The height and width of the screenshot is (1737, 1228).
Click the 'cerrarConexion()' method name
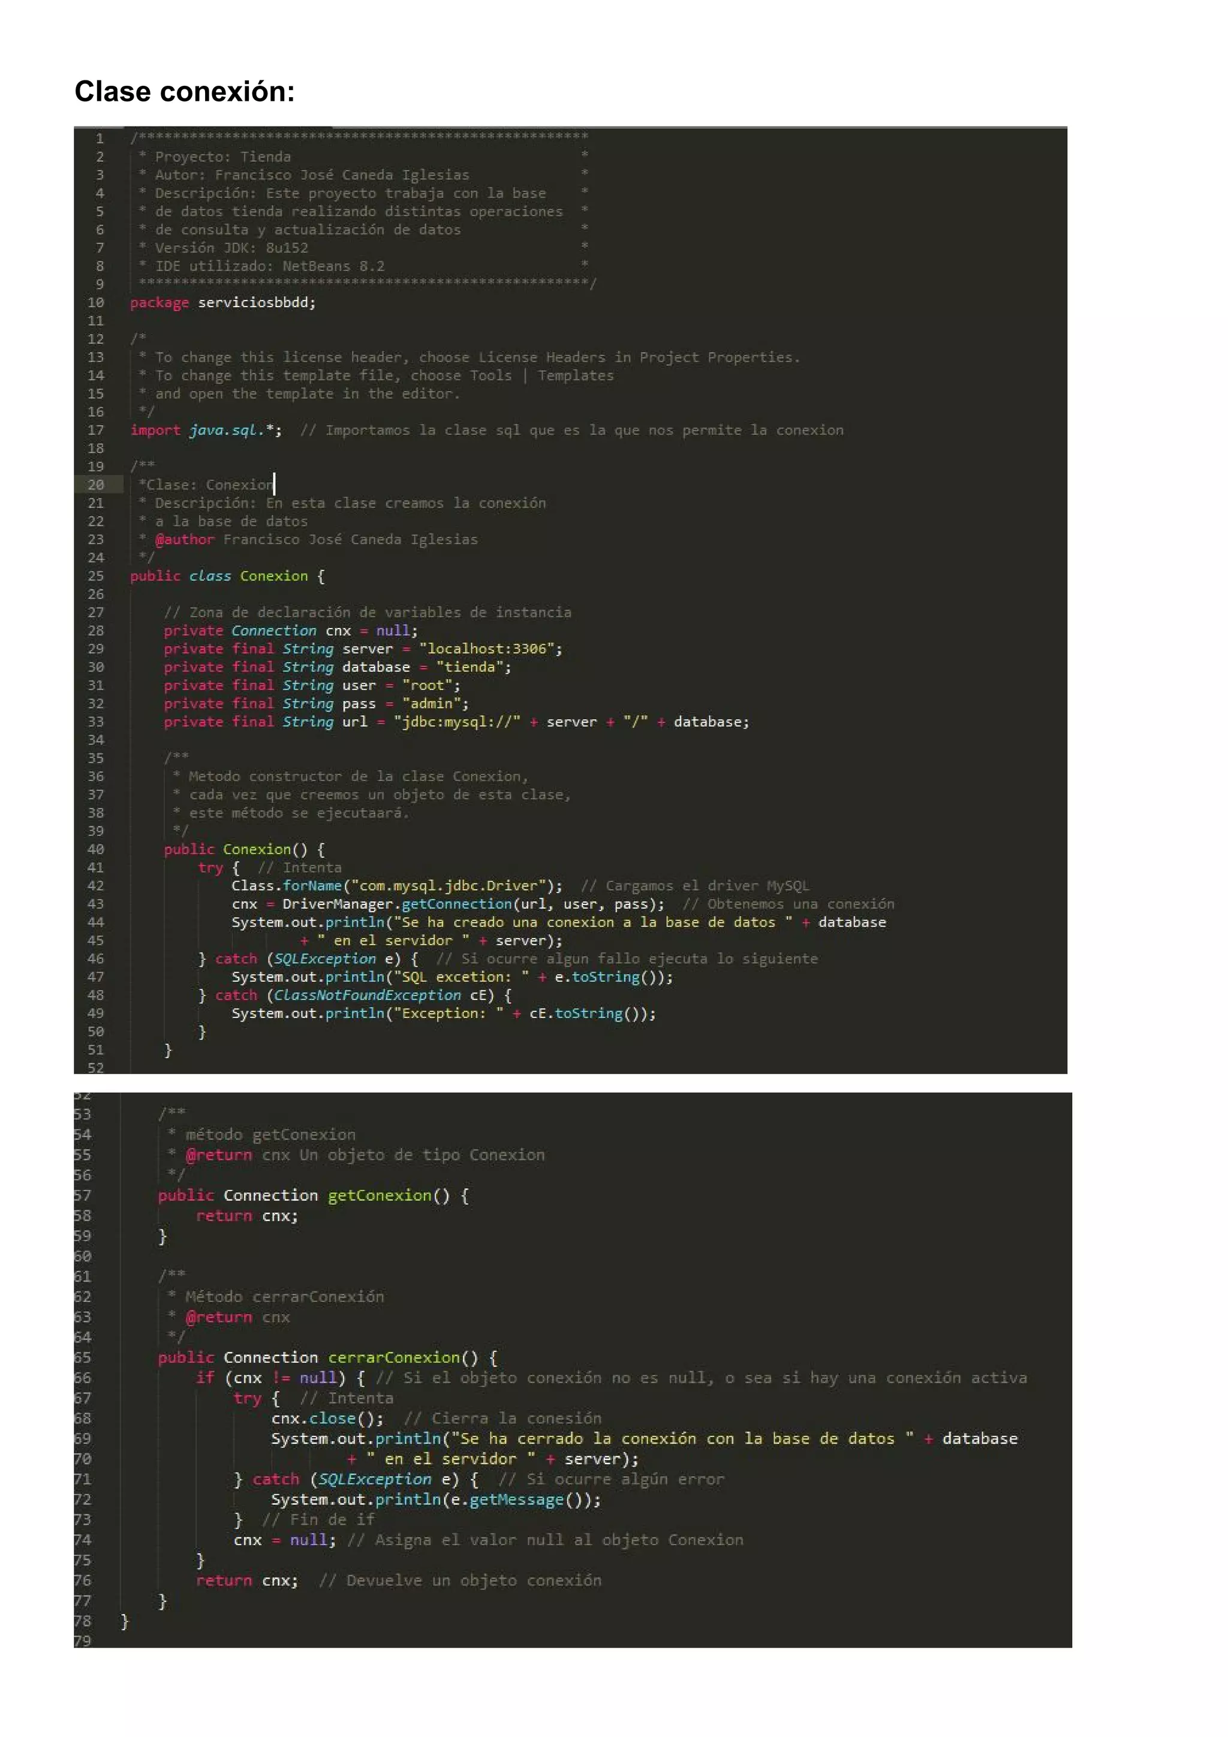[x=402, y=1357]
